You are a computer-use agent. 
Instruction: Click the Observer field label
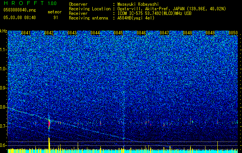coord(78,4)
